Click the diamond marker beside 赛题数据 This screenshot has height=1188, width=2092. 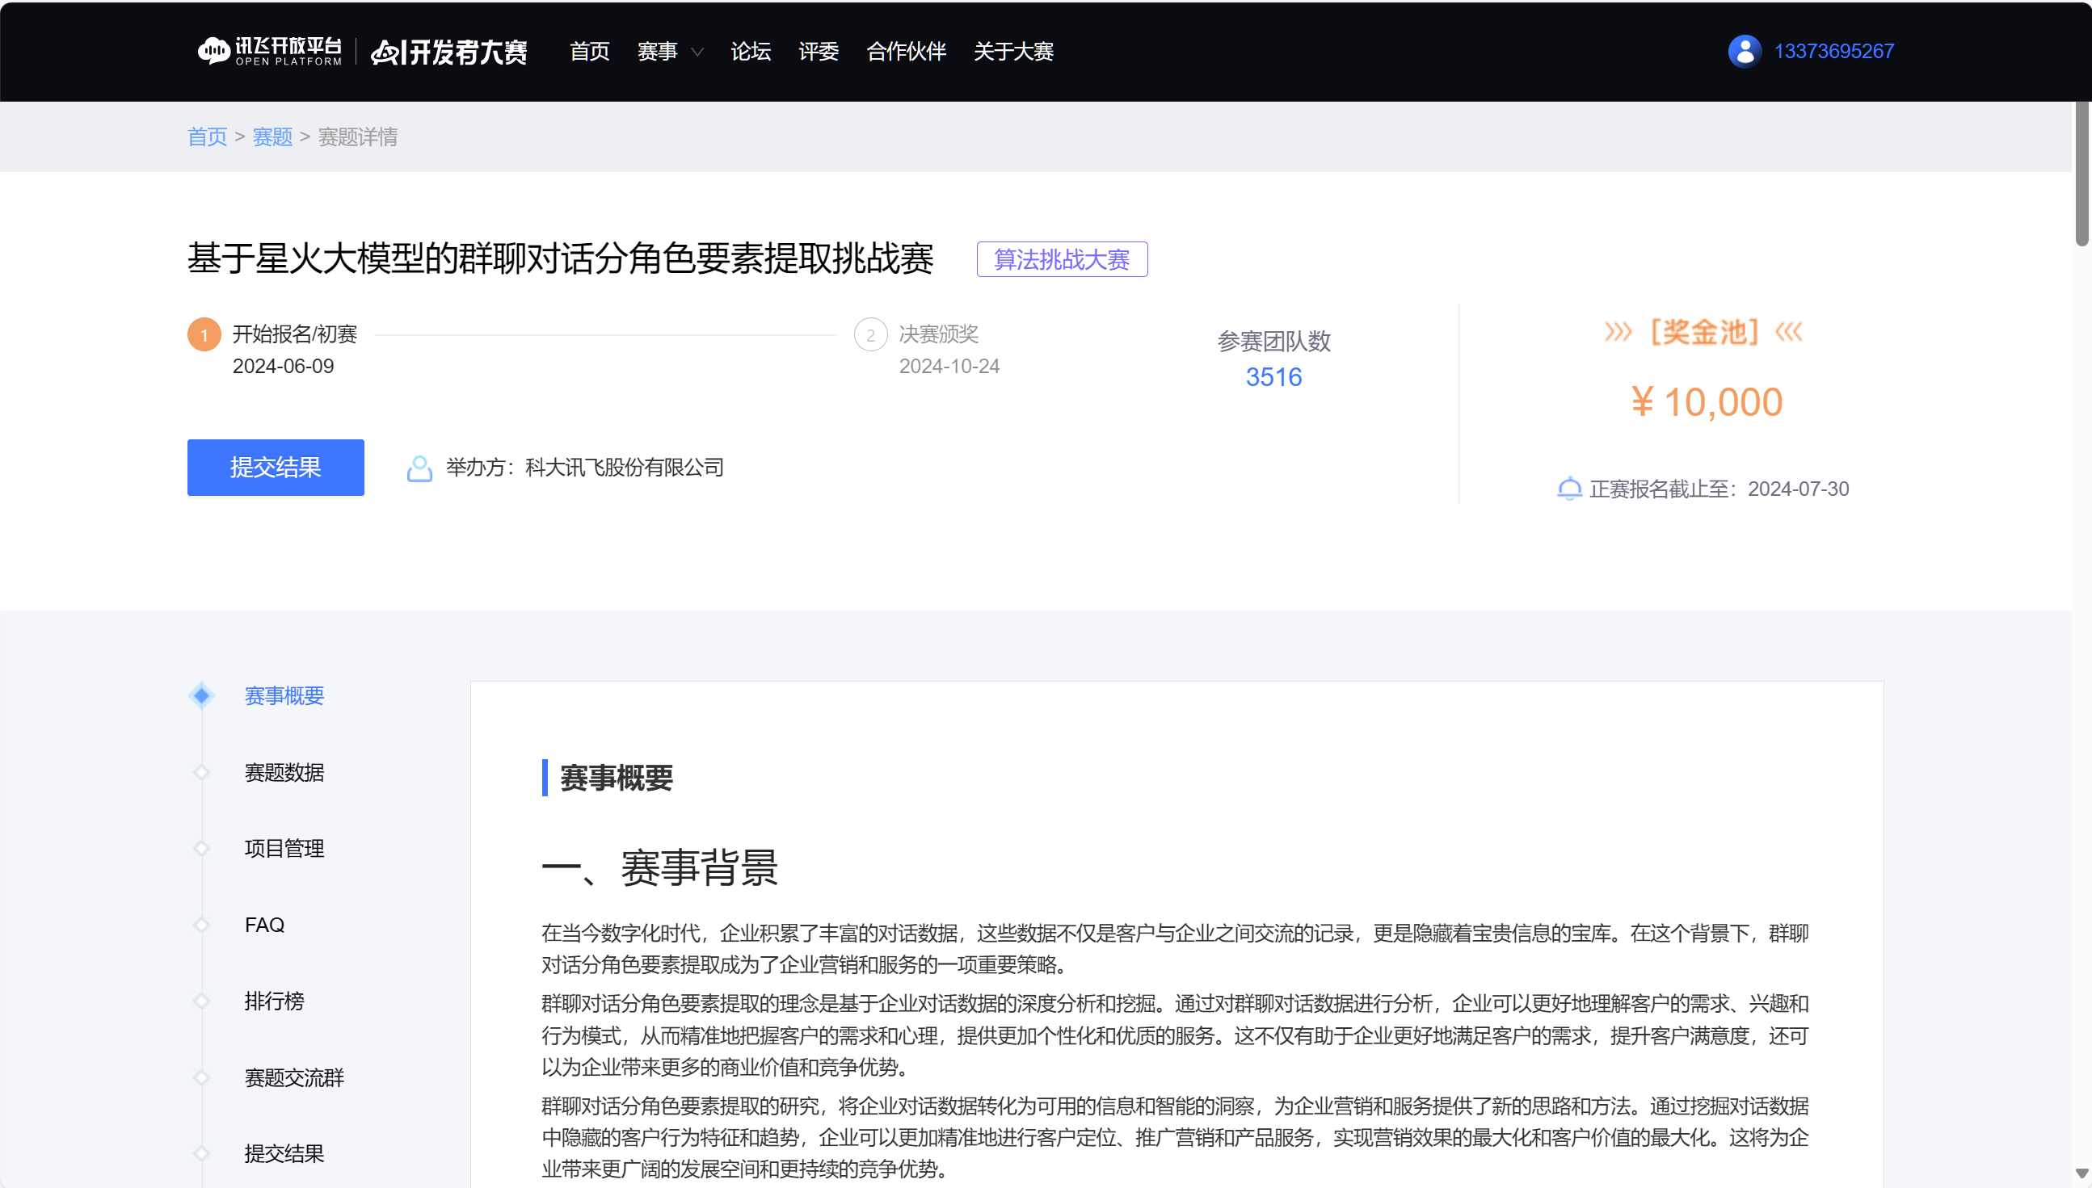coord(202,772)
